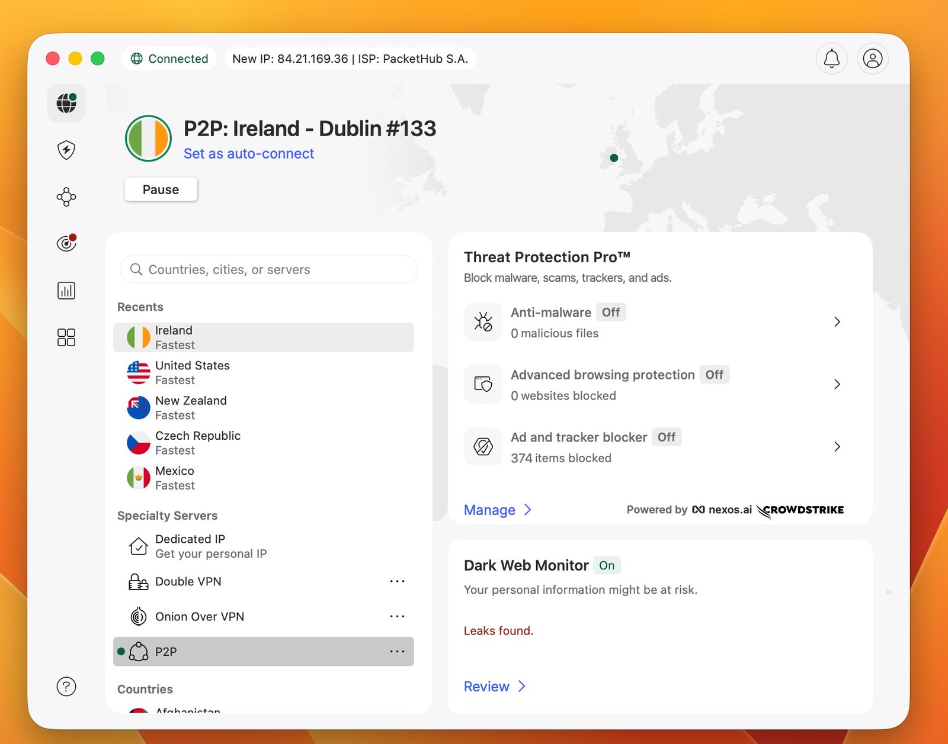Expand Anti-malware settings with its chevron
The height and width of the screenshot is (744, 948).
837,322
